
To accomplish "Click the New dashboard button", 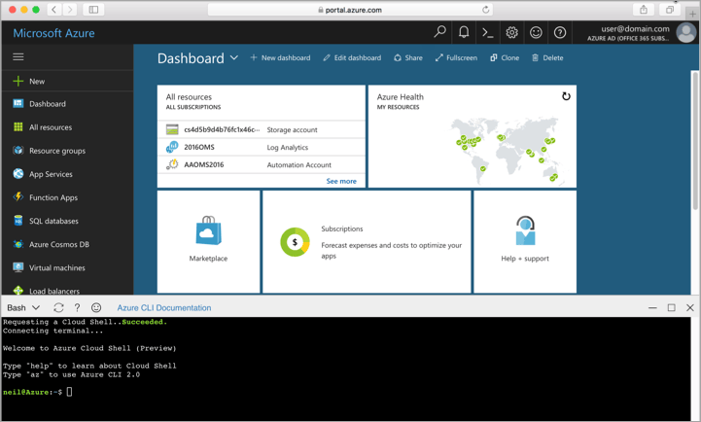I will [x=280, y=58].
